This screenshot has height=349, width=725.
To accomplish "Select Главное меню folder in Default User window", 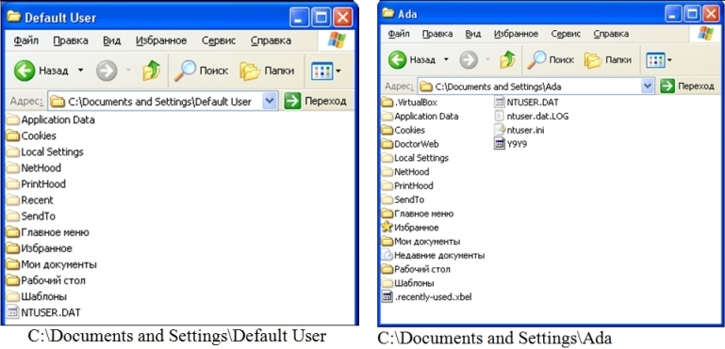I will point(48,232).
